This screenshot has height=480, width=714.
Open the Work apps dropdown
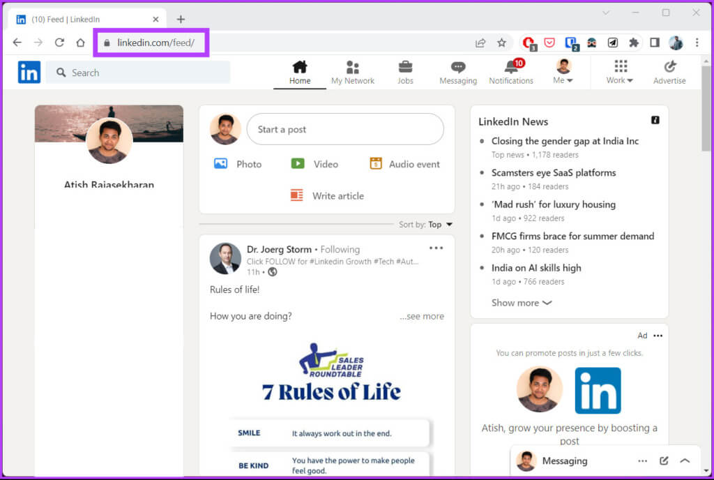click(x=620, y=72)
